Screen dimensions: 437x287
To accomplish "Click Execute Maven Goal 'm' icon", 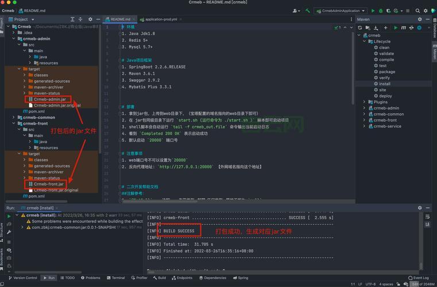I will tap(404, 28).
